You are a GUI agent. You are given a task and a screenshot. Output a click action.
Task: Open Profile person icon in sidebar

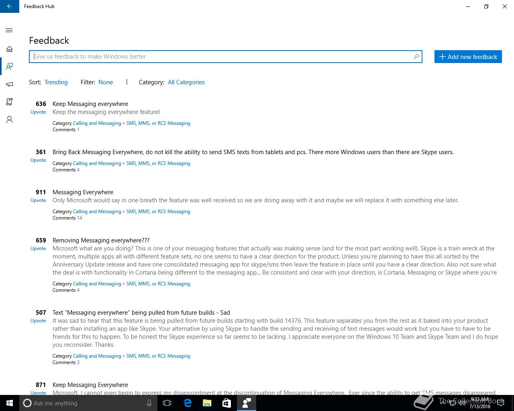pyautogui.click(x=9, y=120)
